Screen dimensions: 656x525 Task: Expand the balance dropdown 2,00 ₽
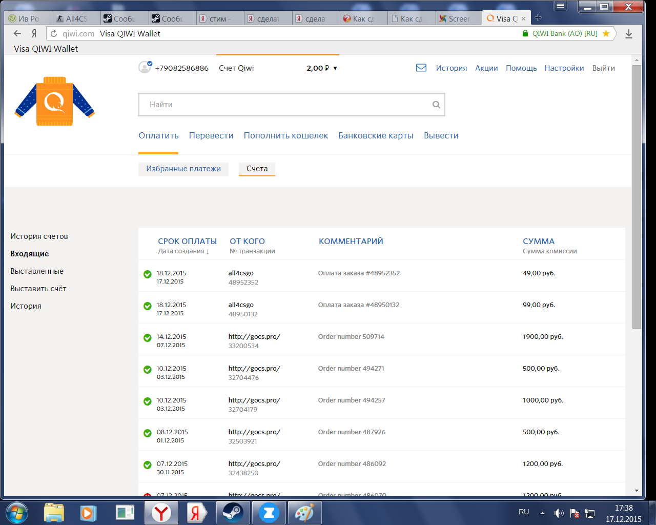coord(322,68)
